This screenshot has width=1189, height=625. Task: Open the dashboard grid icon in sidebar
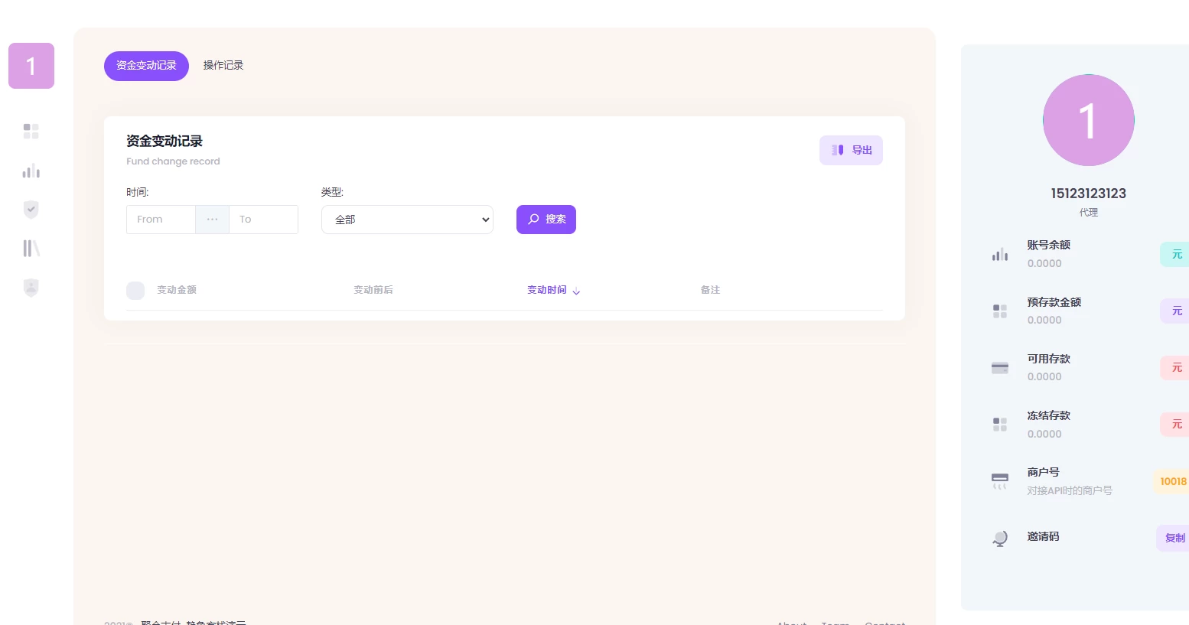tap(31, 131)
